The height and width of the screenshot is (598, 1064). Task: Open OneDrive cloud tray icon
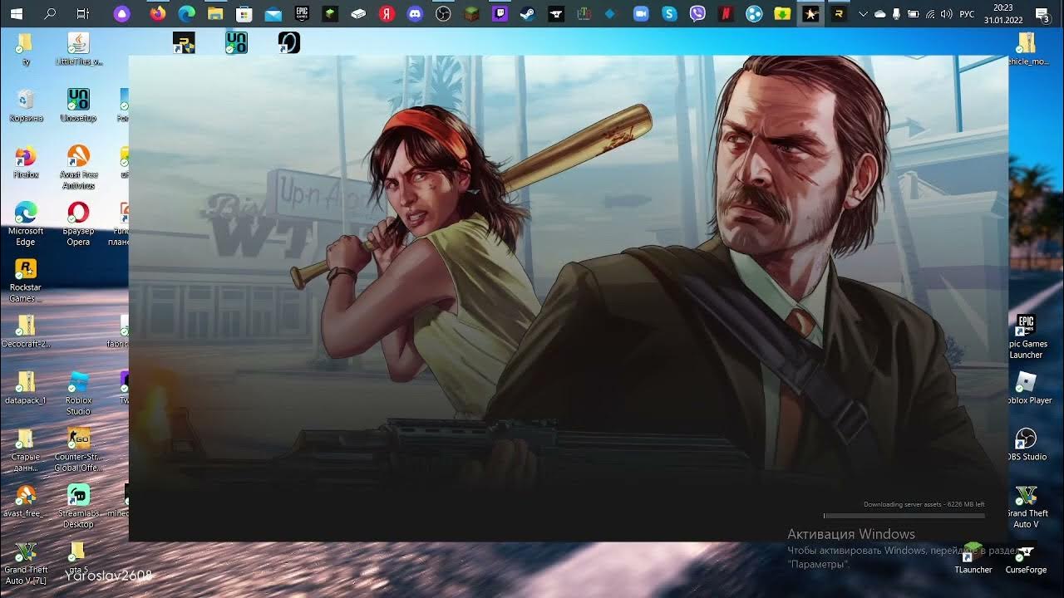click(x=879, y=14)
